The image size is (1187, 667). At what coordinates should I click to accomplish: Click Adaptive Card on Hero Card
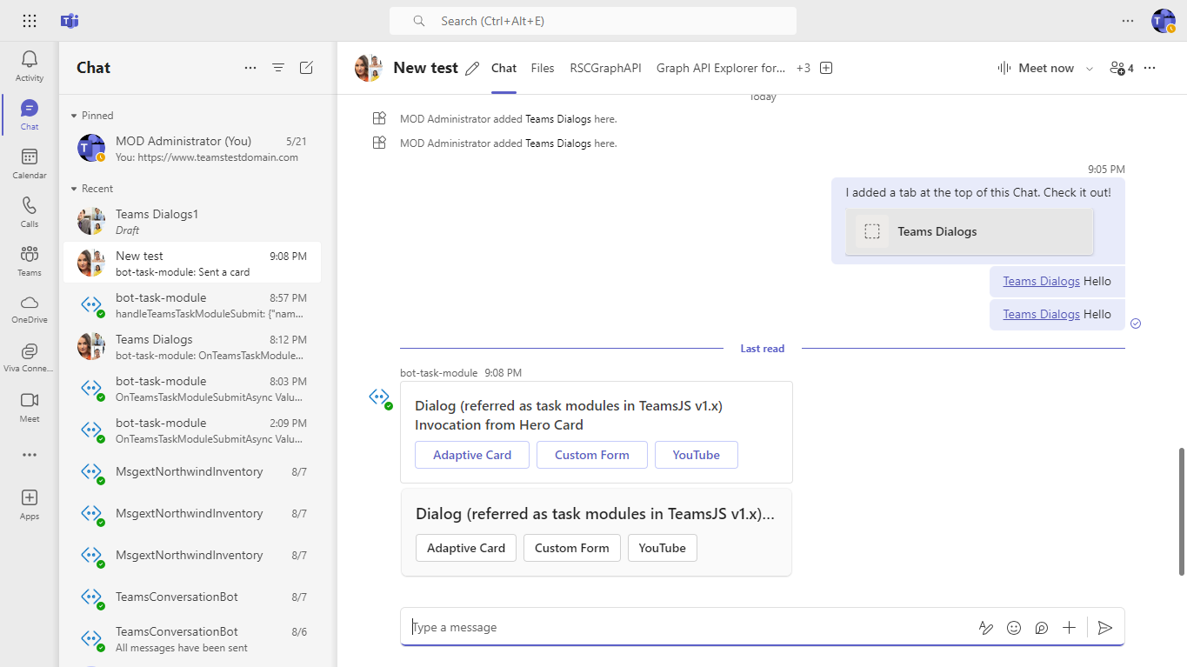pos(472,455)
